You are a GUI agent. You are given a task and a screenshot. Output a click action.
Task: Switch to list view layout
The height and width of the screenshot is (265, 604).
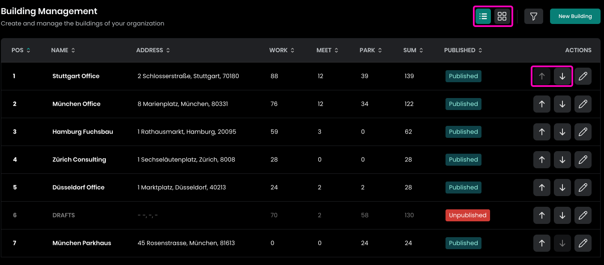coord(483,16)
